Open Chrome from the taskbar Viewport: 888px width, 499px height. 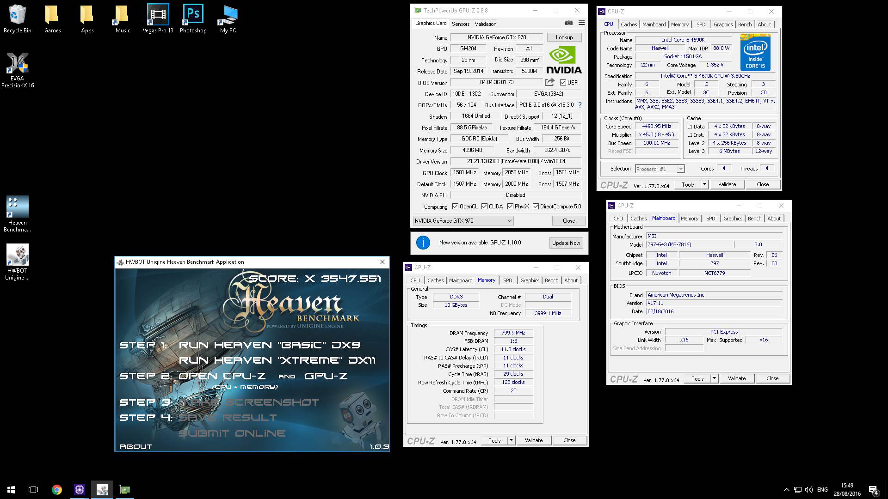coord(56,490)
